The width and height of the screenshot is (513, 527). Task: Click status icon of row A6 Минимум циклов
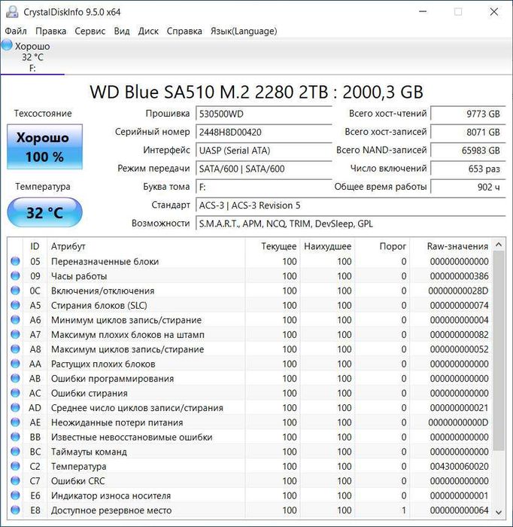point(16,320)
